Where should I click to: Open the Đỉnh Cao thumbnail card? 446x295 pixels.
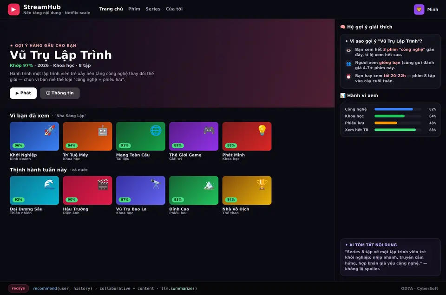(194, 190)
